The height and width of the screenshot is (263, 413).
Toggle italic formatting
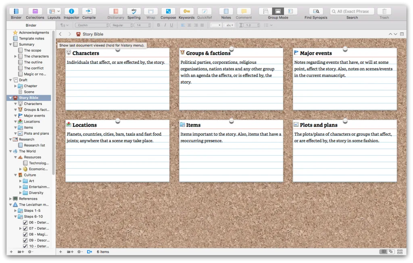[x=165, y=25]
